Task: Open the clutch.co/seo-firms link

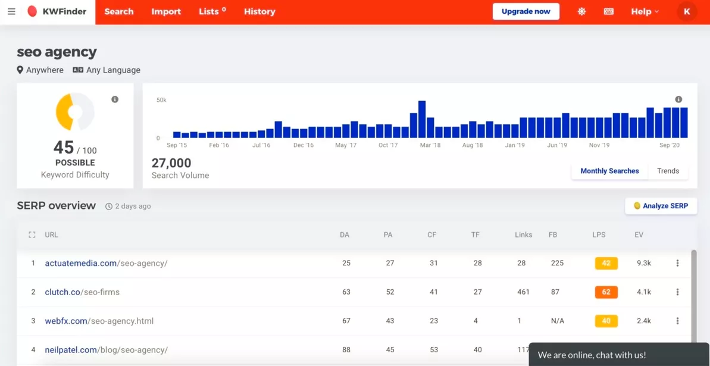Action: coord(82,292)
